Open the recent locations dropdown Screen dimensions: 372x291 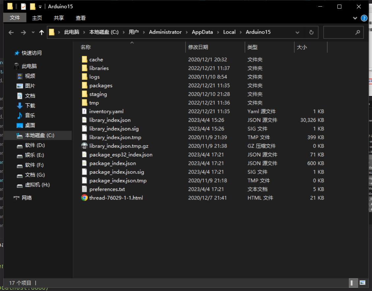33,32
